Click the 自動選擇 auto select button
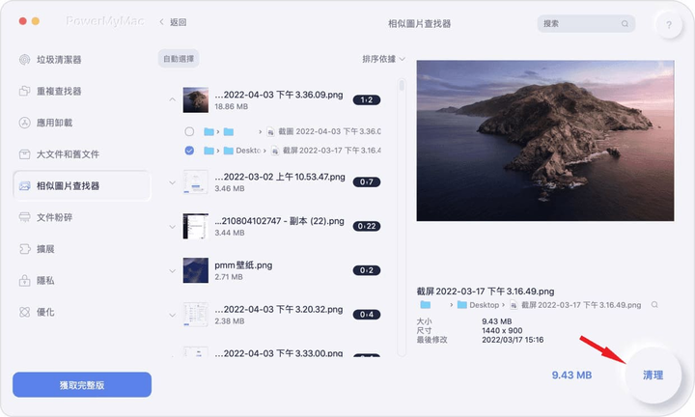695x417 pixels. (x=179, y=59)
